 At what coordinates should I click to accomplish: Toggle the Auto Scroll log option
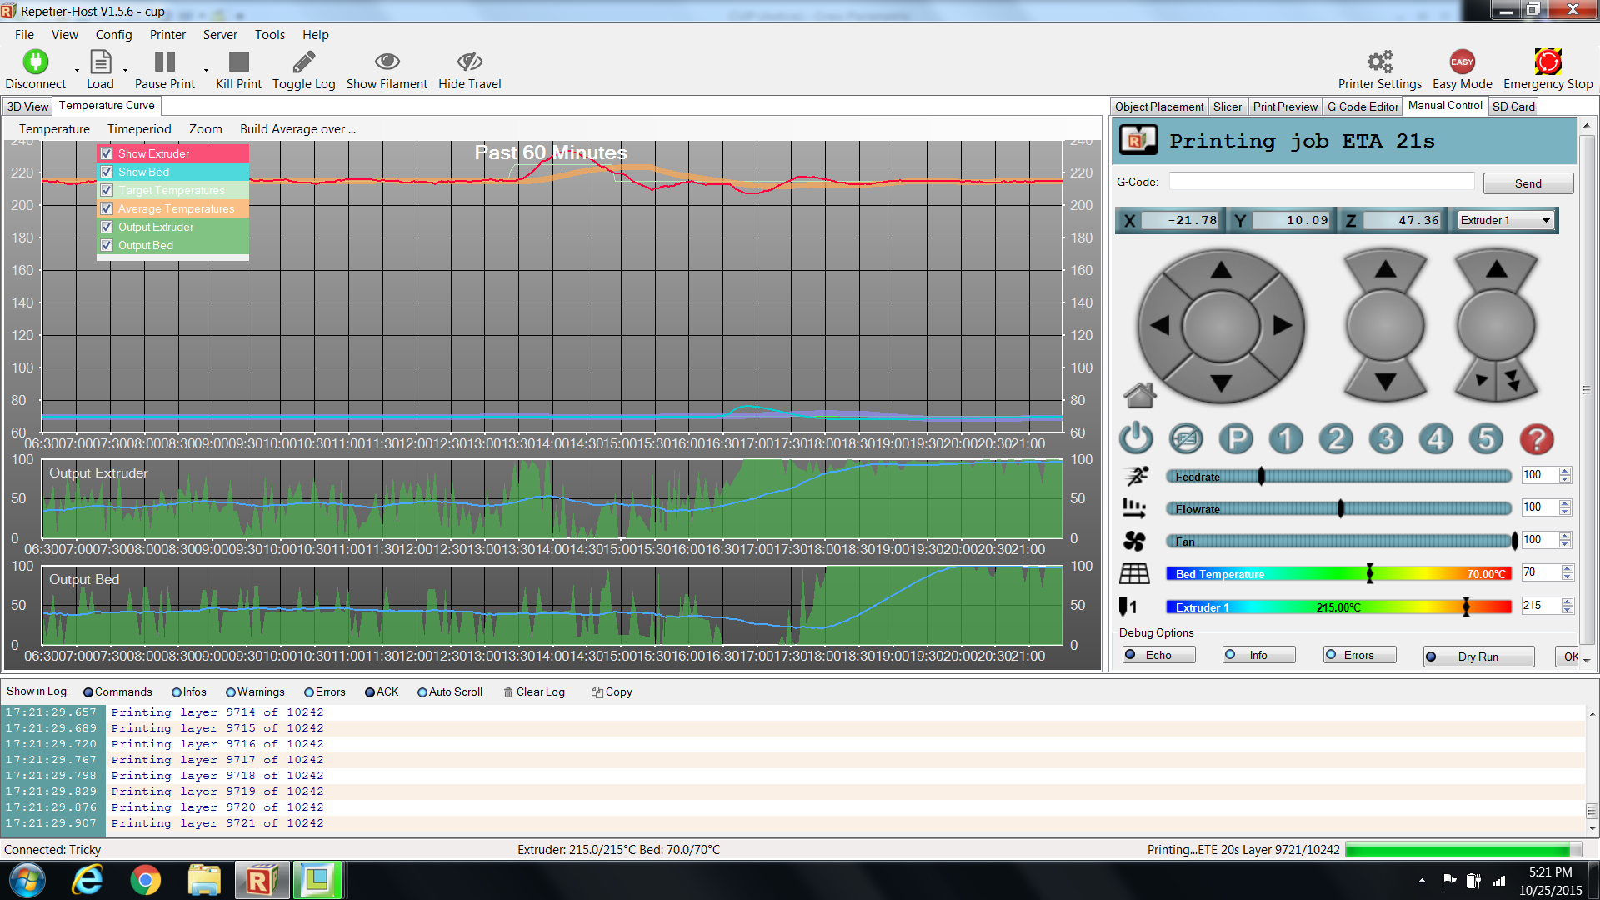click(422, 692)
